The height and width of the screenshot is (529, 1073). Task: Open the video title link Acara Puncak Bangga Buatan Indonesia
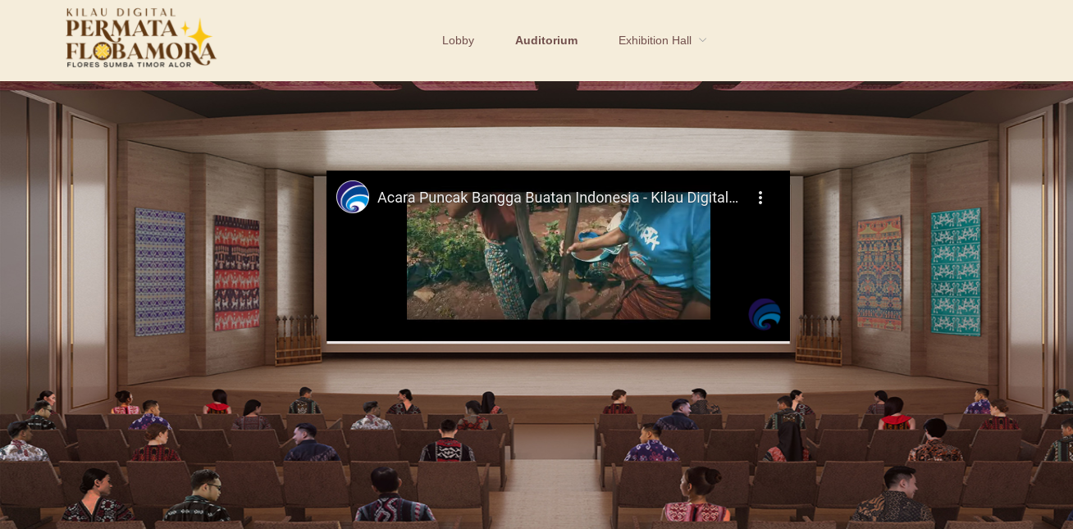[x=558, y=198]
